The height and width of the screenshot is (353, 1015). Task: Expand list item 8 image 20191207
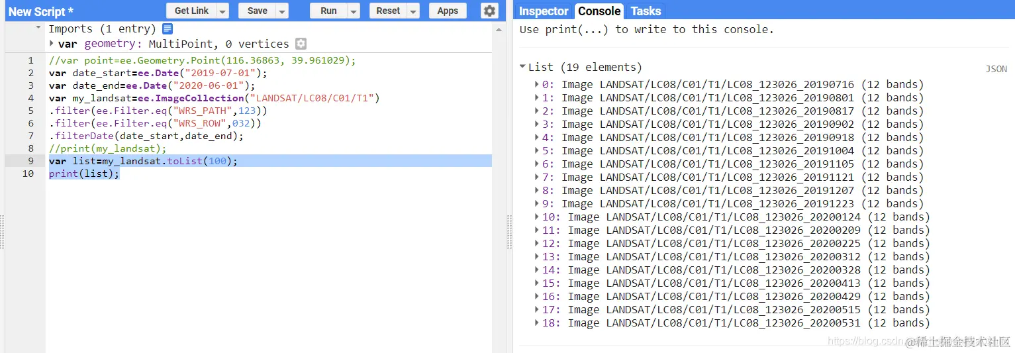(537, 190)
